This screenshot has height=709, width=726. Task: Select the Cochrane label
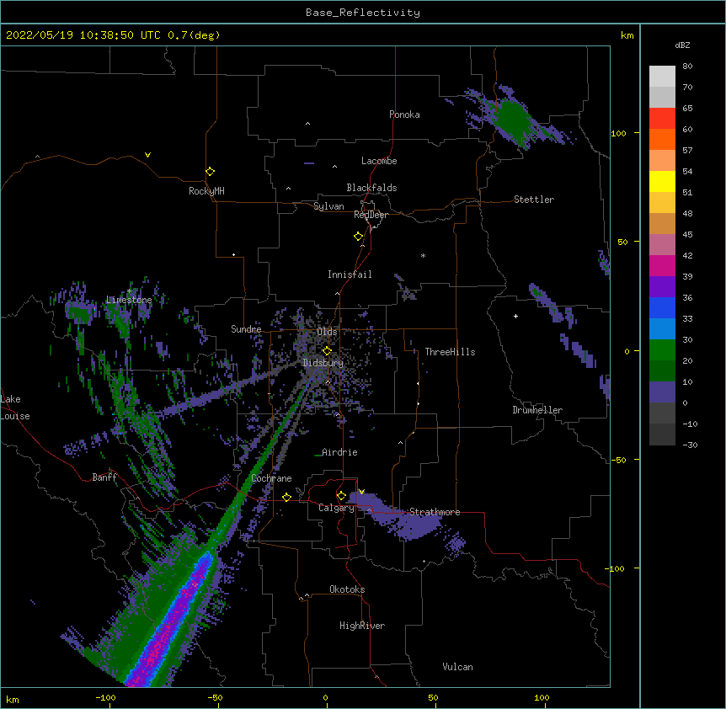(271, 478)
